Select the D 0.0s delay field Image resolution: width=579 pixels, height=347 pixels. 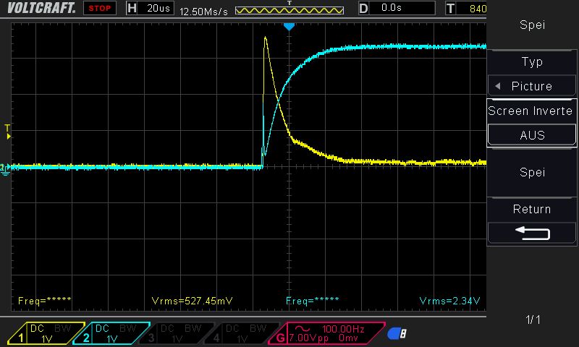(x=397, y=8)
